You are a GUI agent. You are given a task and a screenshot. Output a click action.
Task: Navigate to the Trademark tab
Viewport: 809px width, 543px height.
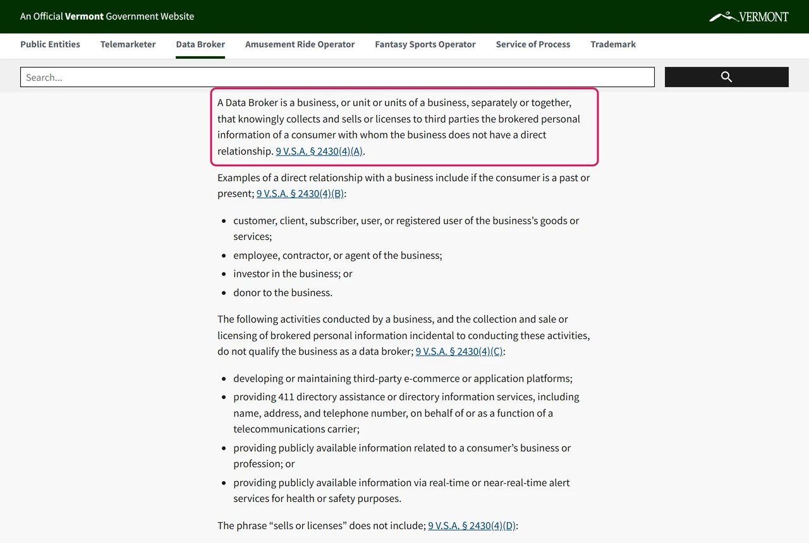pos(613,44)
